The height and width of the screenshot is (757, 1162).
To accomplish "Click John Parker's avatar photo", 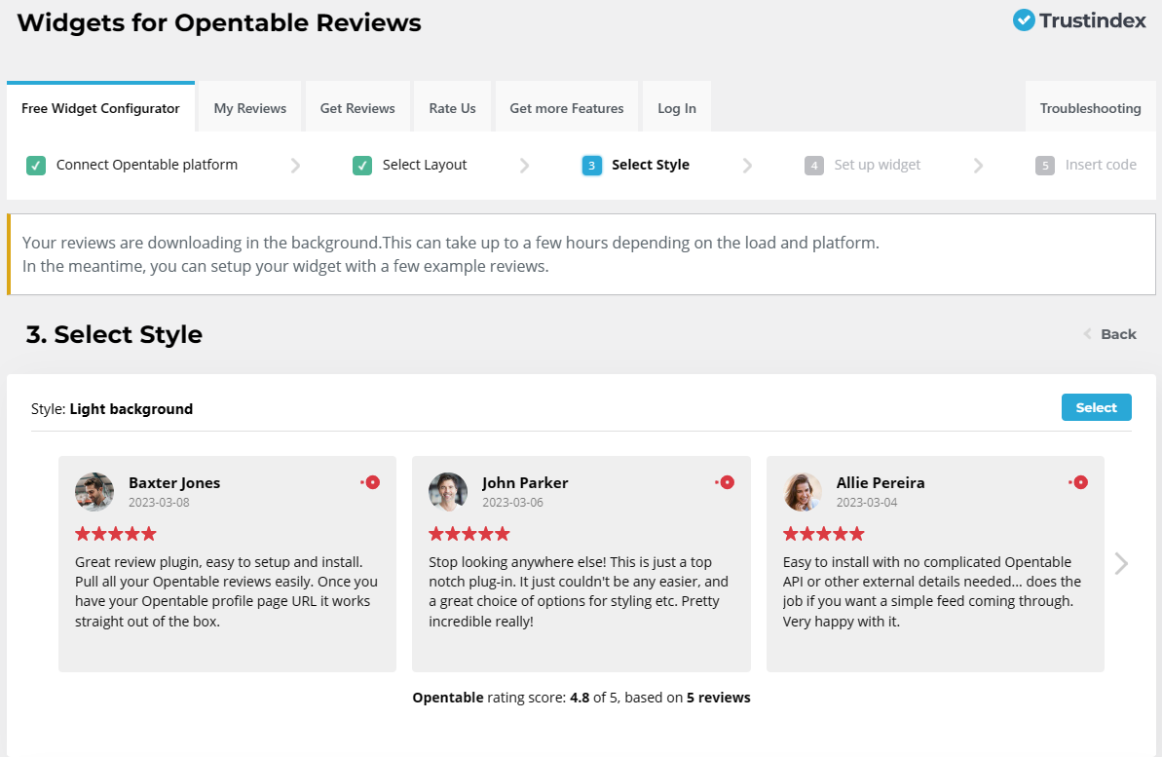I will coord(448,492).
